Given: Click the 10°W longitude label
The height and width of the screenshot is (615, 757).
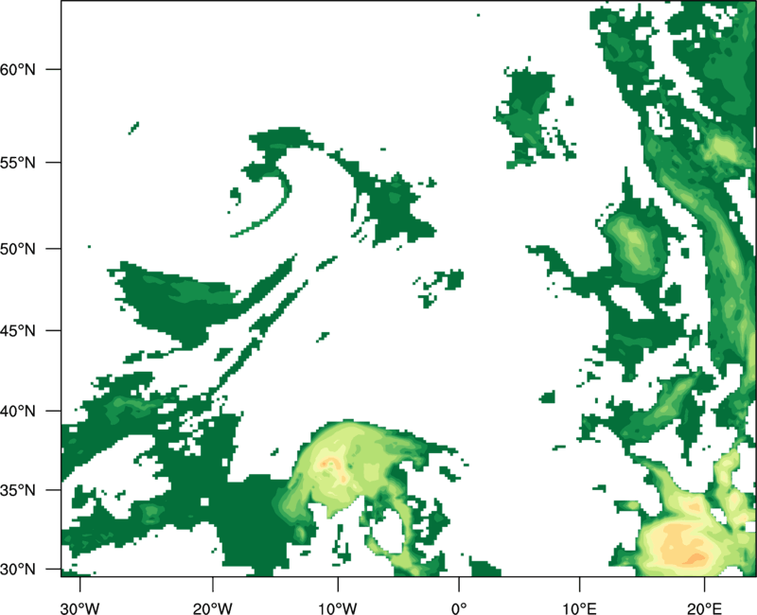Looking at the screenshot, I should 337,608.
